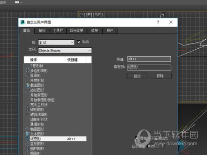Close the 自定义用户界面 dialog
Viewport: 207px width, 155px height.
point(171,22)
